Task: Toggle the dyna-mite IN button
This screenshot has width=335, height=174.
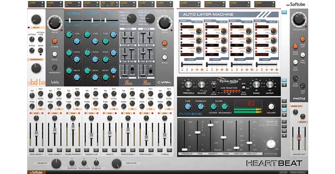Action: [284, 80]
